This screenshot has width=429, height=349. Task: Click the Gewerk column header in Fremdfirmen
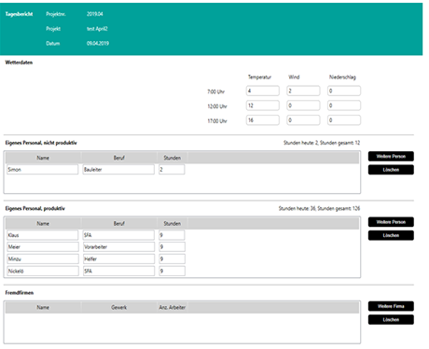[118, 307]
